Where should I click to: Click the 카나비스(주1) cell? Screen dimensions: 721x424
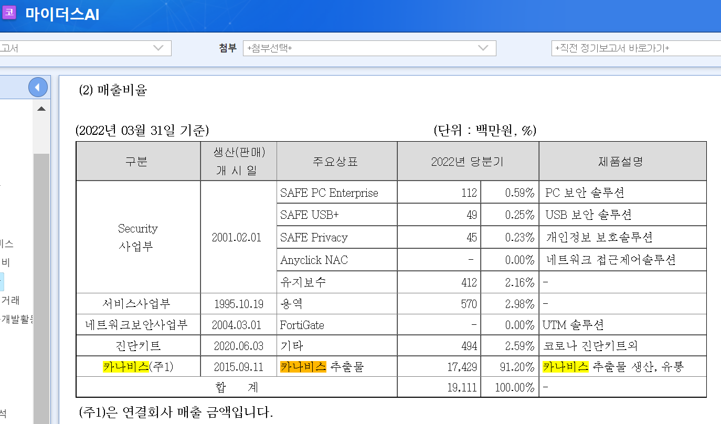coord(138,366)
